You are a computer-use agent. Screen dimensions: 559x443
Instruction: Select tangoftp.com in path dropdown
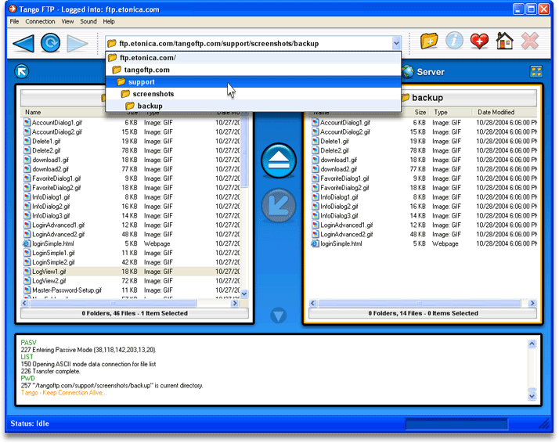[x=254, y=70]
